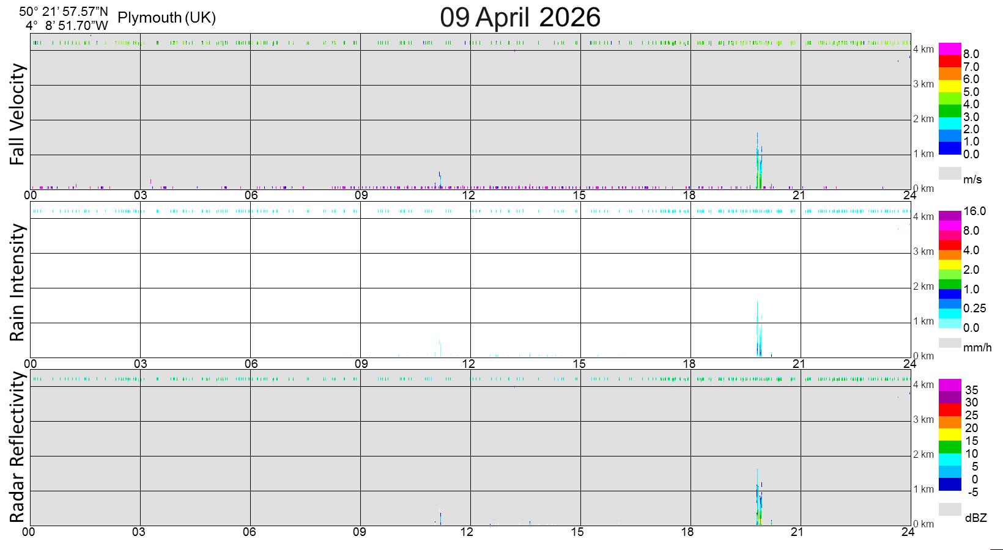Screen dimensions: 1003x550
Task: Click the 35 value in Radar Reflectivity legend
Action: (972, 390)
